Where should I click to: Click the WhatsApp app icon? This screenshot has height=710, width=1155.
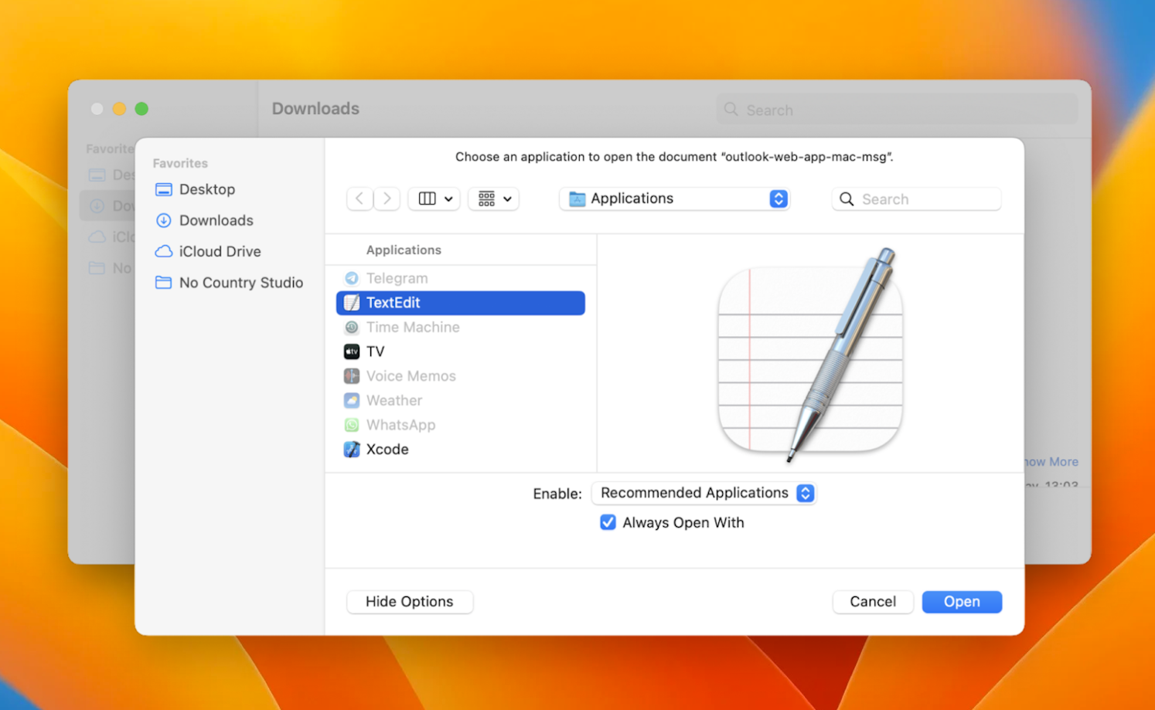coord(352,425)
